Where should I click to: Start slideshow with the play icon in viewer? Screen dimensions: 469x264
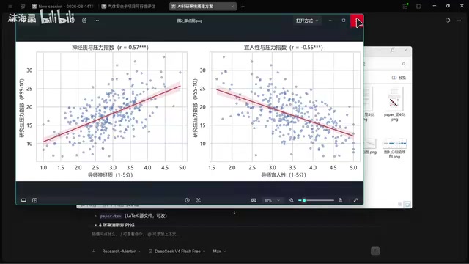click(34, 200)
